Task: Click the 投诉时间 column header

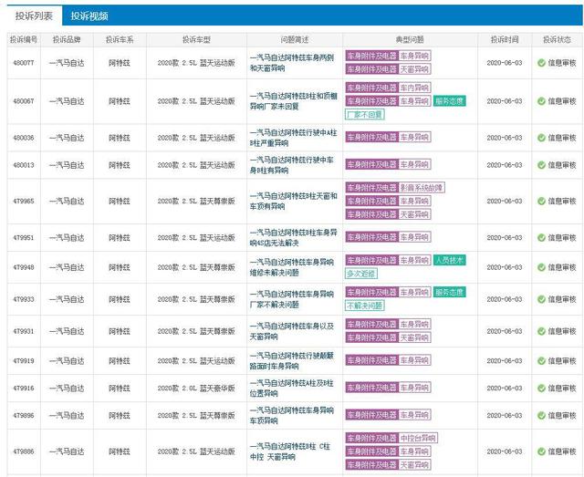Action: click(505, 40)
